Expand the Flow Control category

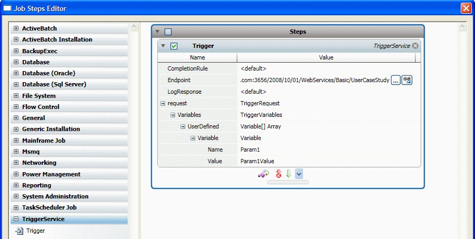(x=16, y=107)
